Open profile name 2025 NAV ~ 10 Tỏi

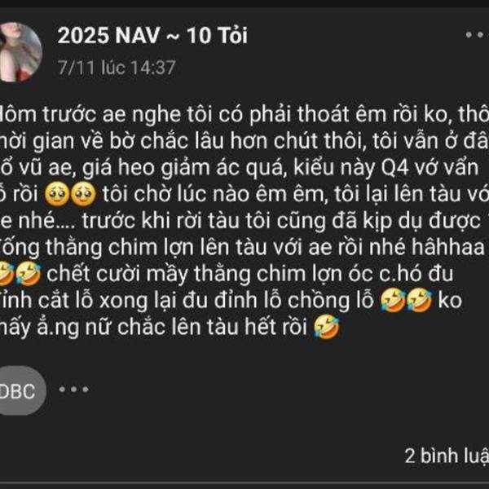(x=152, y=35)
